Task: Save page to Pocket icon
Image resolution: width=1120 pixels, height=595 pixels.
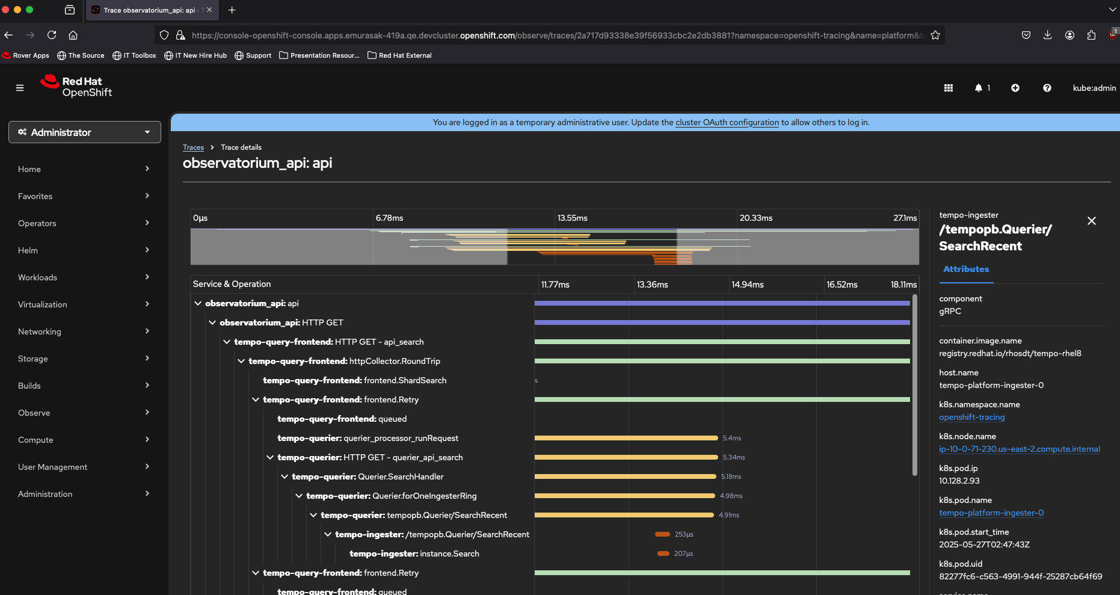Action: coord(1026,35)
